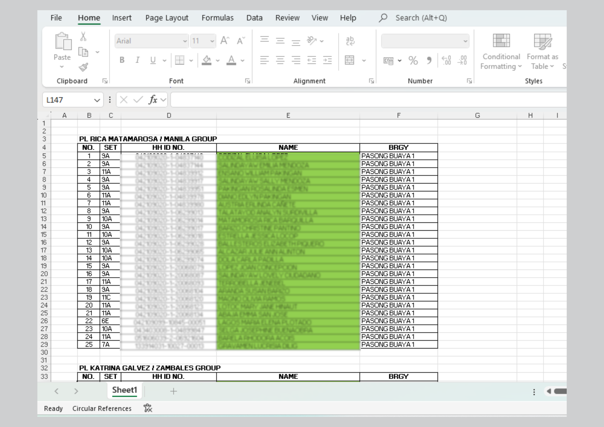This screenshot has width=604, height=427.
Task: Decrease font size with the smaller A icon
Action: [x=241, y=41]
